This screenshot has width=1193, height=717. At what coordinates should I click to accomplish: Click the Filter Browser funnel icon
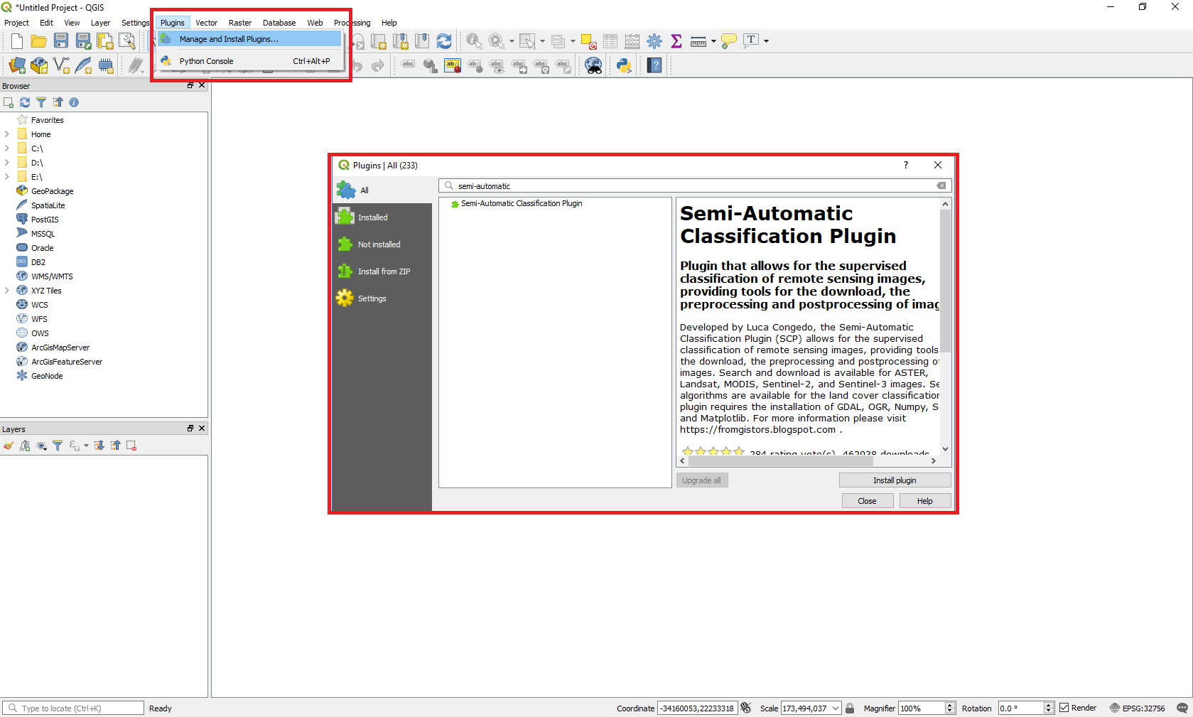pos(41,102)
